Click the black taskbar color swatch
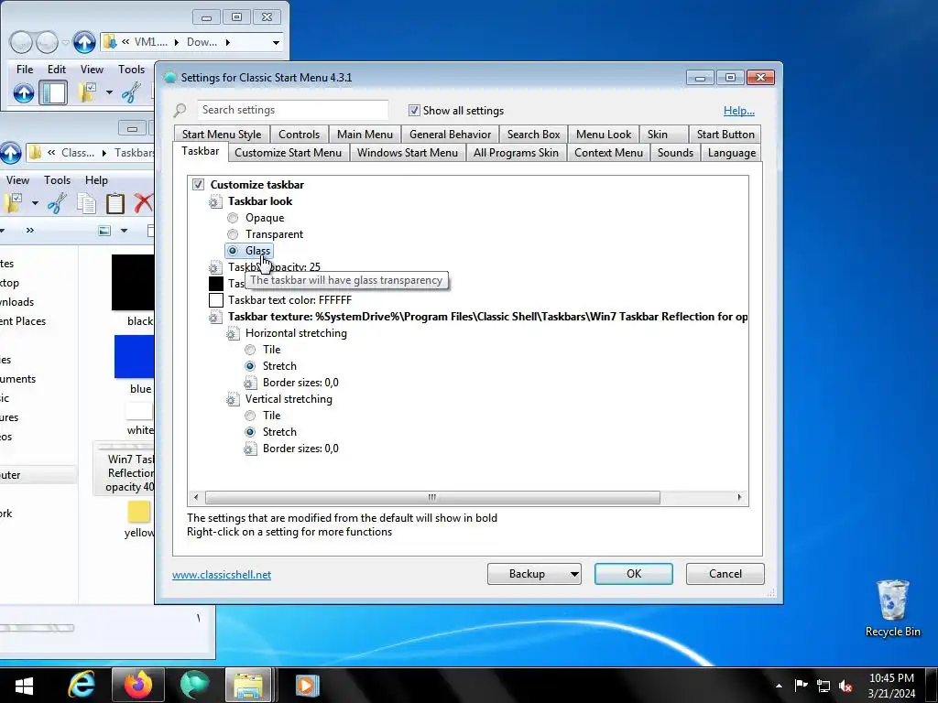Viewport: 938px width, 703px height. tap(216, 284)
